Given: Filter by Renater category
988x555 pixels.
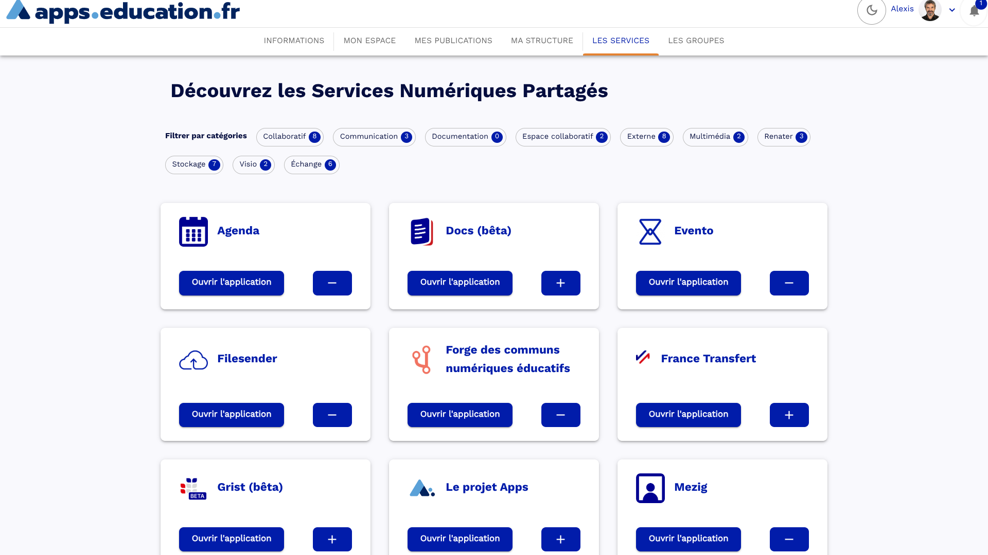Looking at the screenshot, I should tap(784, 137).
